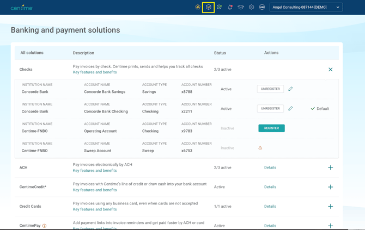Click Sweep Account name
Screen dimensions: 365x230
click(x=98, y=151)
